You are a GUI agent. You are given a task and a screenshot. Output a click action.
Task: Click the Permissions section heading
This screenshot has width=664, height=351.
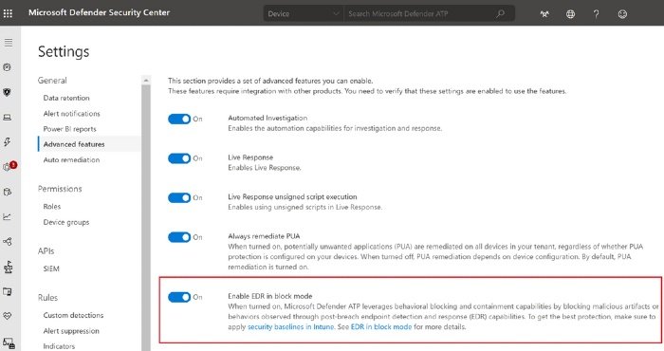point(60,189)
